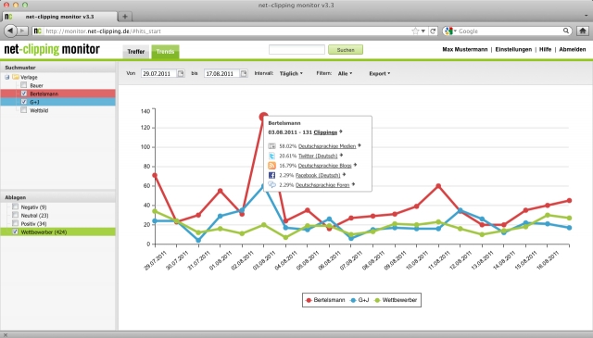Click the media newspaper icon in tooltip
This screenshot has width=593, height=338.
click(271, 146)
